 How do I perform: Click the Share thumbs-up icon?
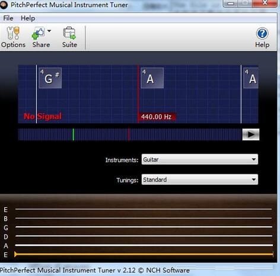click(38, 33)
